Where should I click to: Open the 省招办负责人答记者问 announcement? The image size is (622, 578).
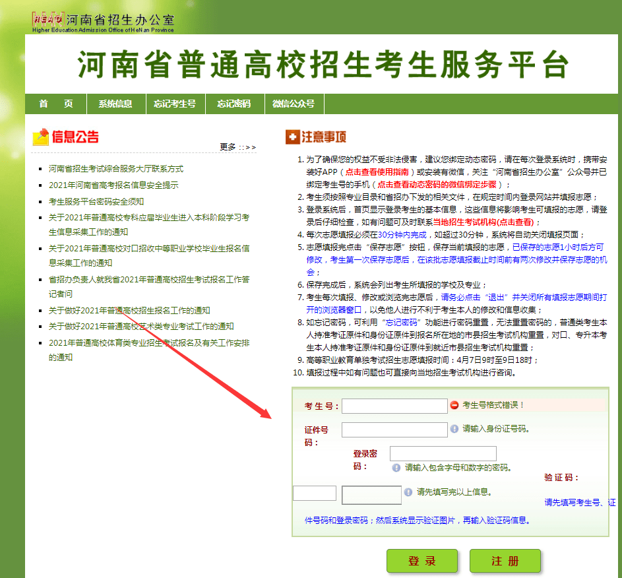click(149, 286)
